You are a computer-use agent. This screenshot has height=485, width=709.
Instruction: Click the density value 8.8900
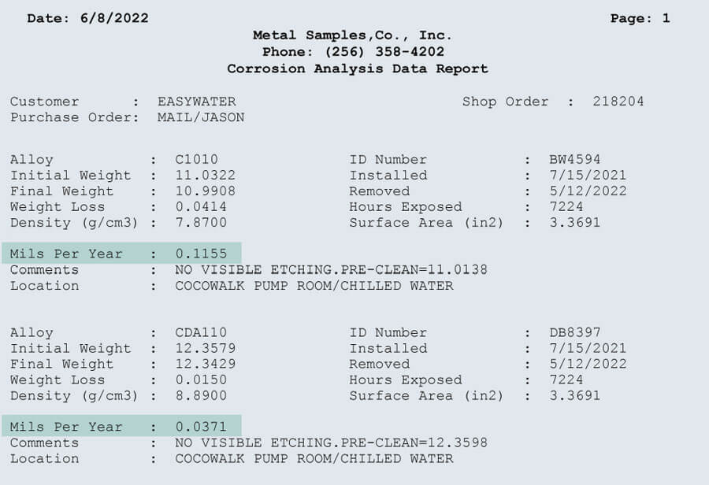(x=201, y=396)
